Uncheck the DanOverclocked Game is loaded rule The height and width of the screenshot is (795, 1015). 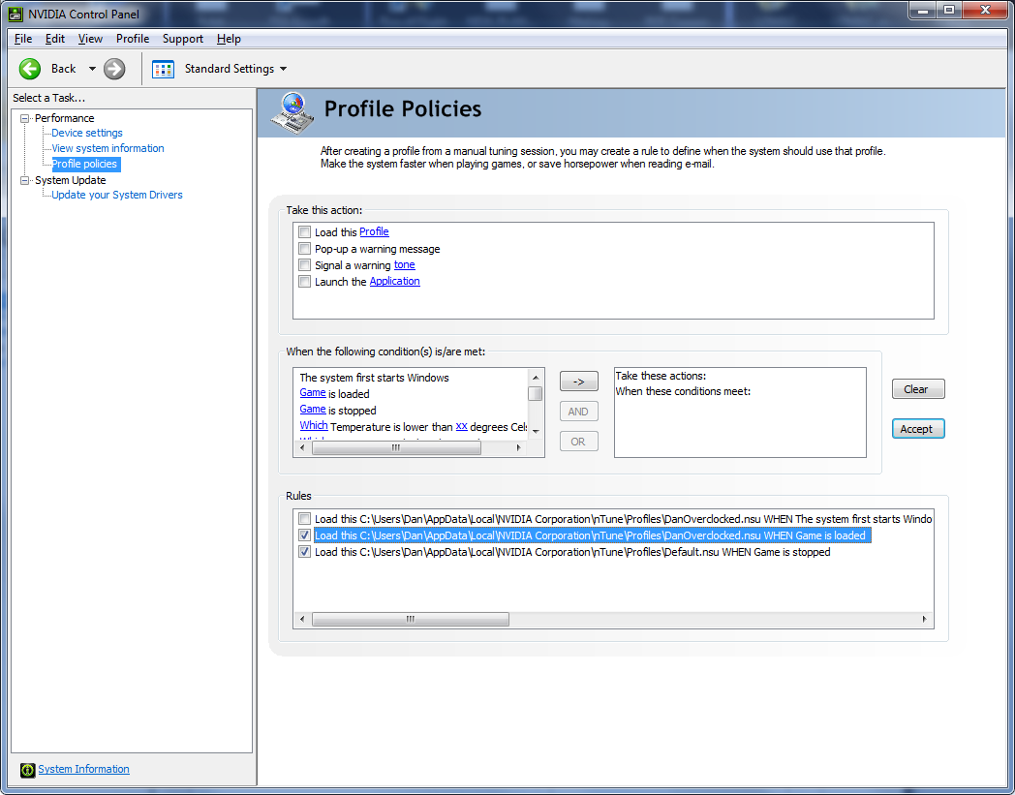click(304, 535)
